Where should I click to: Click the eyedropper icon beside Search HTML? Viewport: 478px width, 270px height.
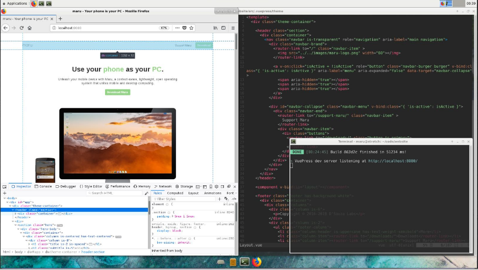coord(146,193)
